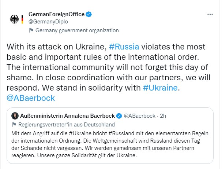Click the German Foreign Office eagle avatar
The height and width of the screenshot is (169, 222).
pyautogui.click(x=14, y=19)
